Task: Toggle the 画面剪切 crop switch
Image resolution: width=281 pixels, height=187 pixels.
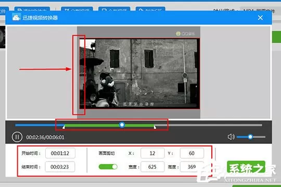Action: point(108,167)
